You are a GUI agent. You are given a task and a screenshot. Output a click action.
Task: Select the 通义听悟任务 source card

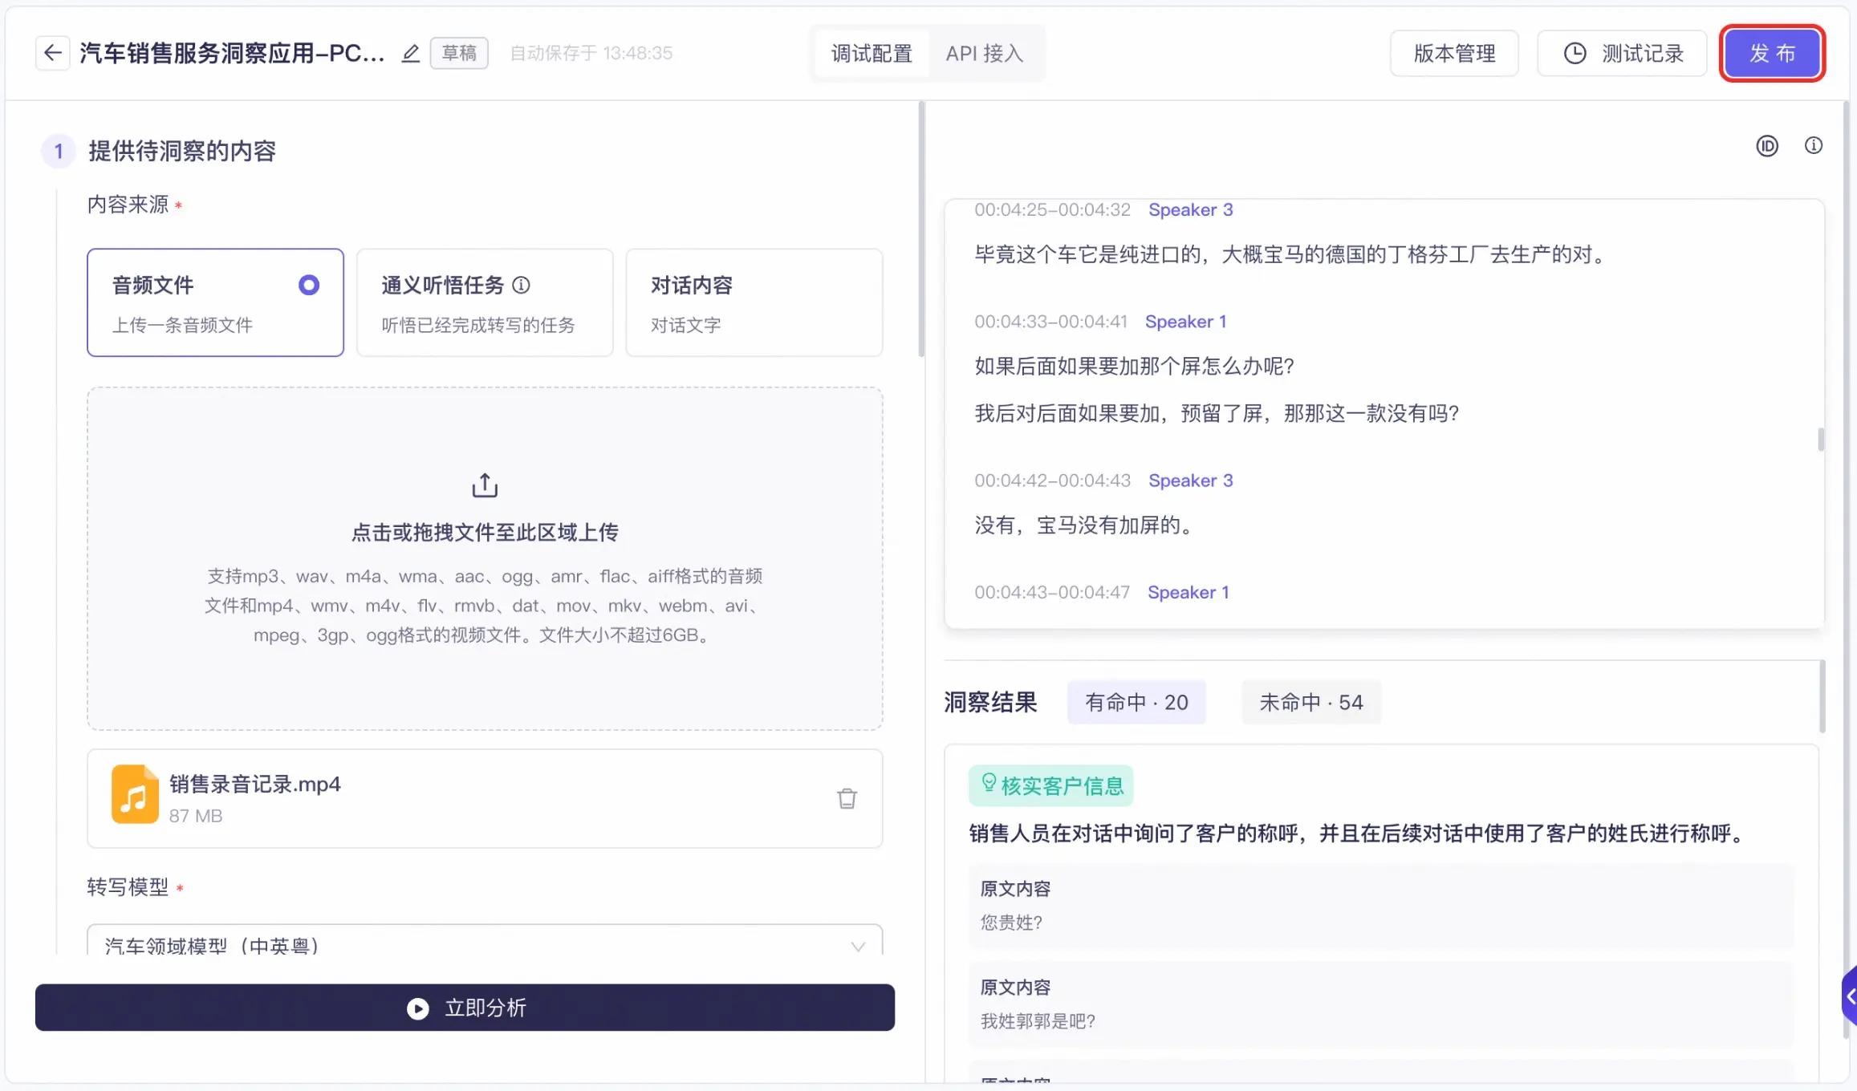tap(485, 302)
